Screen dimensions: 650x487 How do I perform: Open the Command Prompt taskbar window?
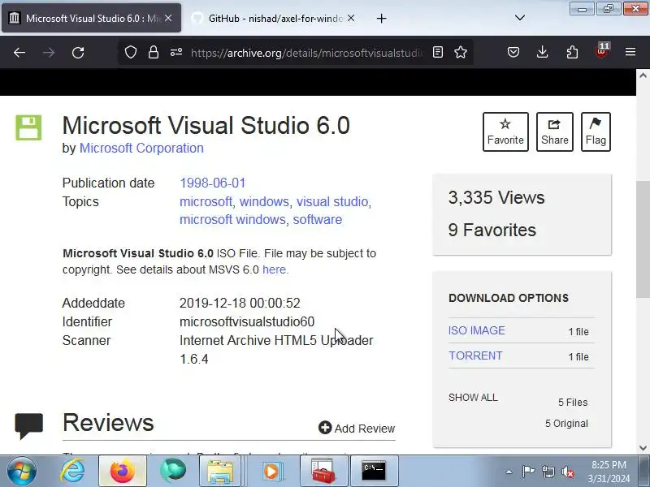(x=374, y=471)
